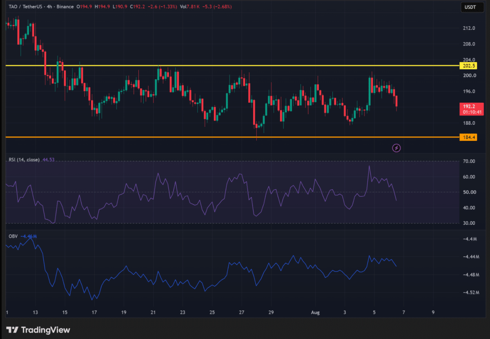Select the yellow resistance horizontal line
The image size is (490, 339).
[x=232, y=66]
